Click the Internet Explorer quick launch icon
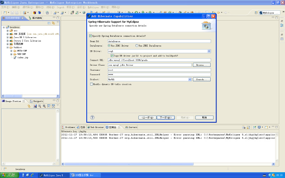285x178 pixels. point(32,175)
